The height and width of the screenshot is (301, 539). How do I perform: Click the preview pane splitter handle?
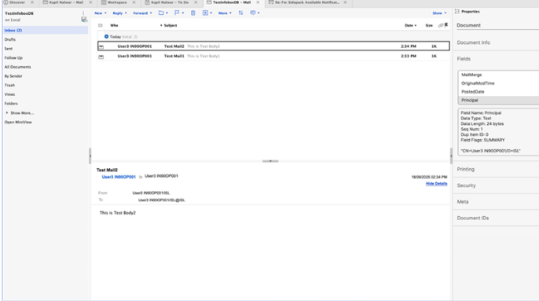point(270,161)
